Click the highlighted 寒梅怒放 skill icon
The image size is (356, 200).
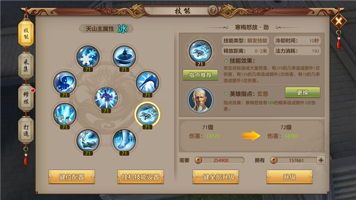147,114
